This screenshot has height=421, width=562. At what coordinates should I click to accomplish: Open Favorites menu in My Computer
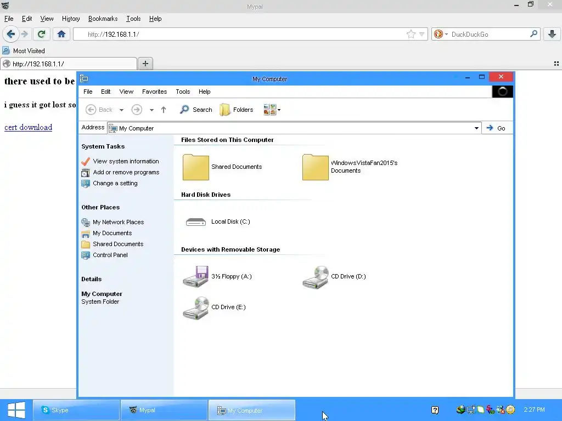coord(154,92)
